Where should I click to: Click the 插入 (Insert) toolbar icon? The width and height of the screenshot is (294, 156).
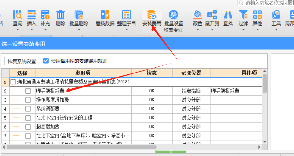pyautogui.click(x=32, y=15)
